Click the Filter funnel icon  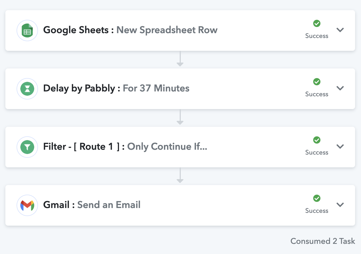[x=27, y=147]
